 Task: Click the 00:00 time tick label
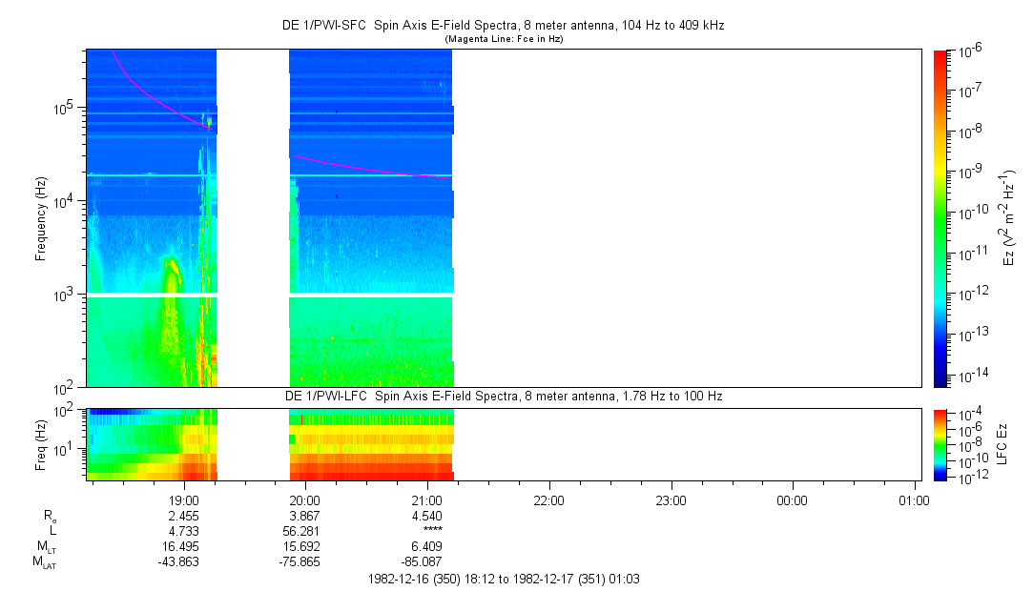[x=793, y=499]
